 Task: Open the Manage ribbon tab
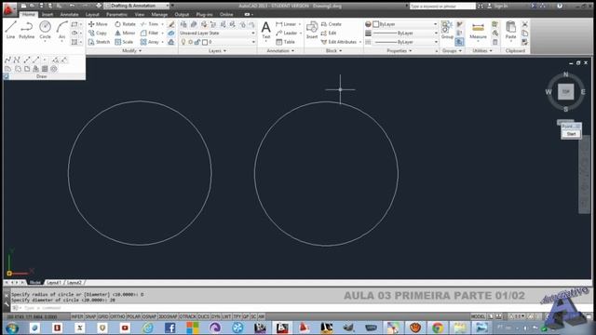[x=159, y=15]
